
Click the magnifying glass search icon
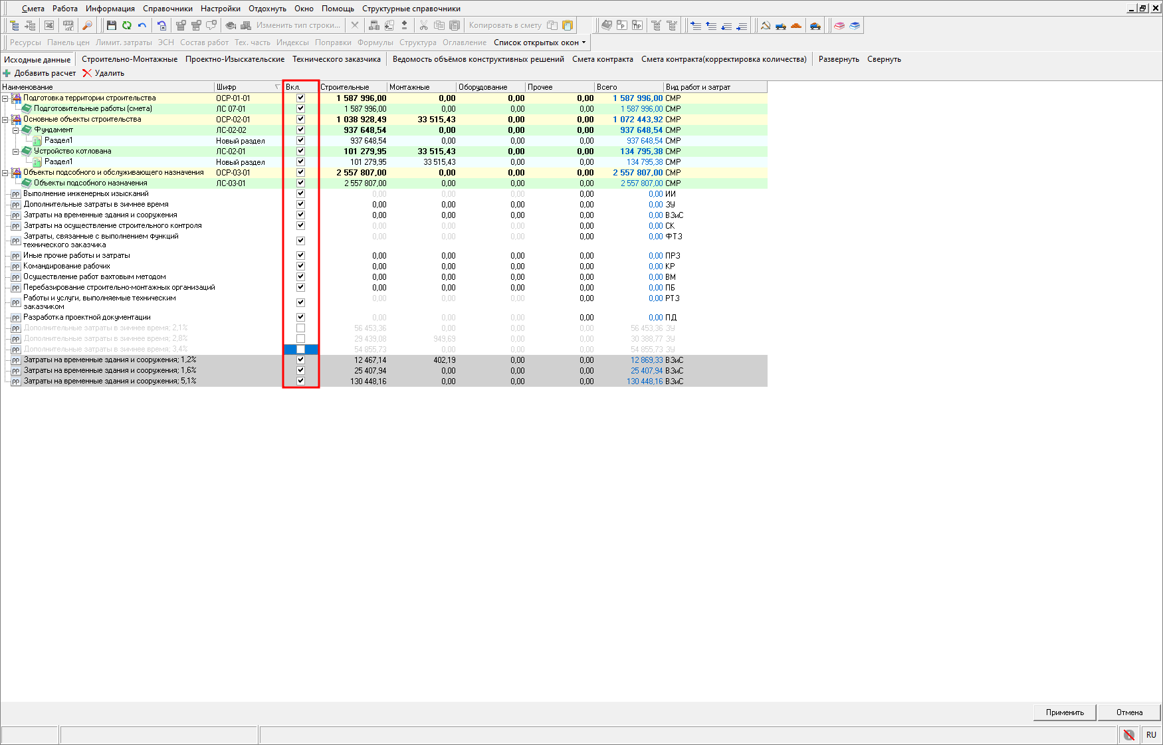coord(87,25)
